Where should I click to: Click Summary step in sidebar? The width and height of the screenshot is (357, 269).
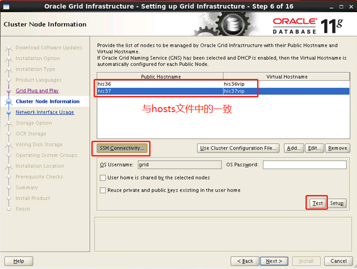[x=27, y=187]
